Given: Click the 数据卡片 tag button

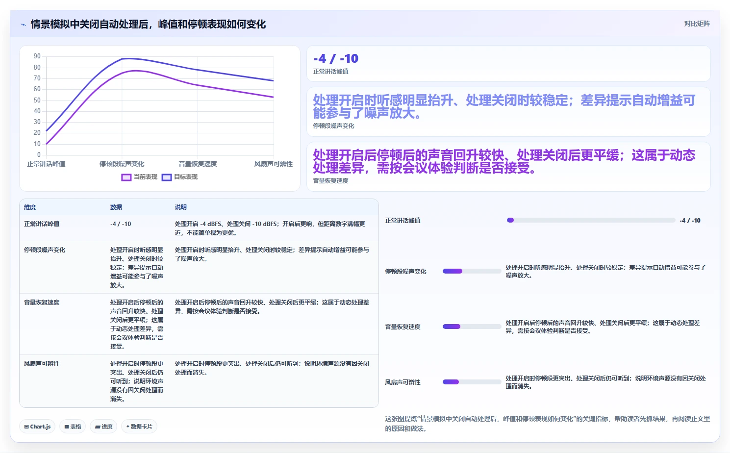Looking at the screenshot, I should 139,427.
